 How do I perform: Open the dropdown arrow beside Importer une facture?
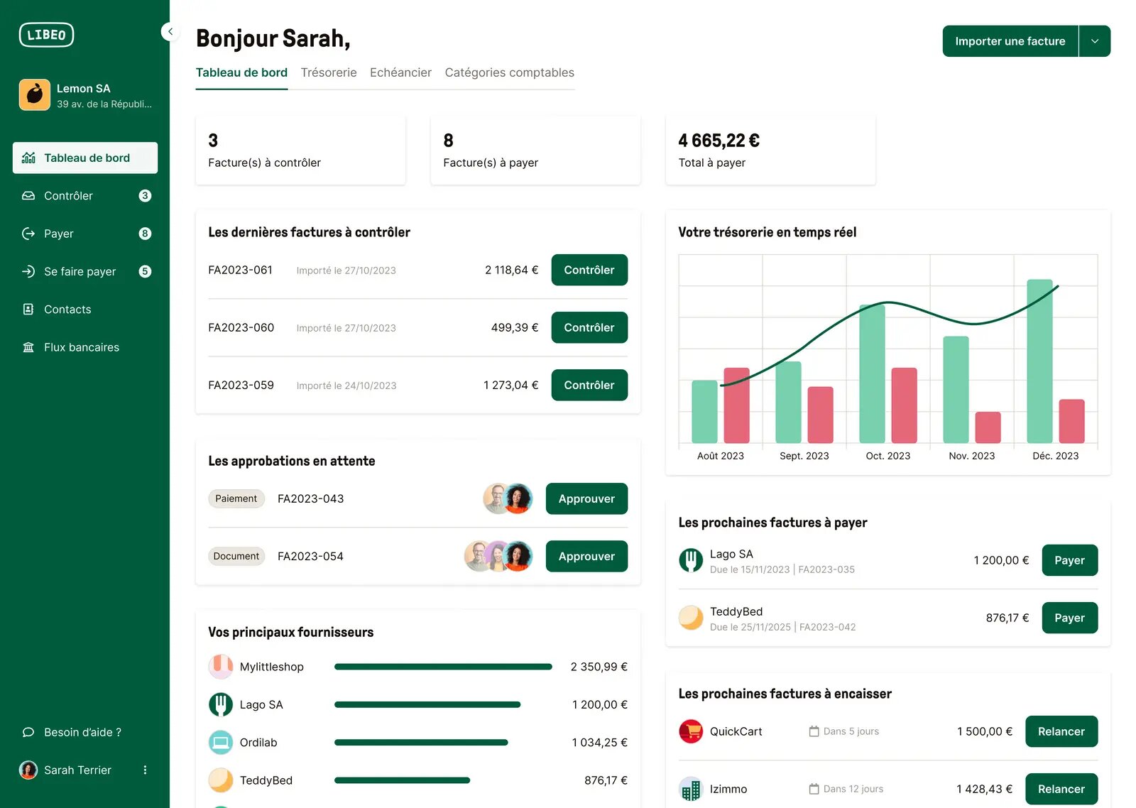(x=1094, y=41)
